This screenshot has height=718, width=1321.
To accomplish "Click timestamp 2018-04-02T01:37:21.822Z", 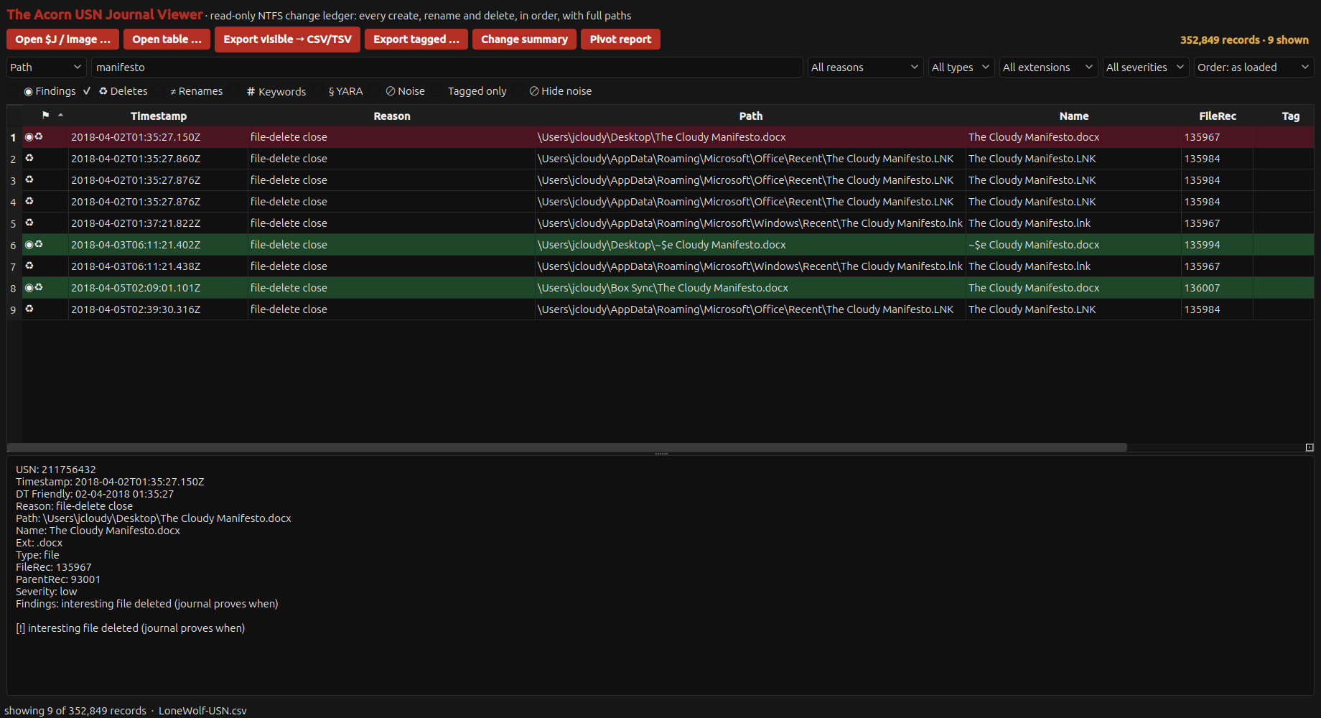I will (136, 223).
